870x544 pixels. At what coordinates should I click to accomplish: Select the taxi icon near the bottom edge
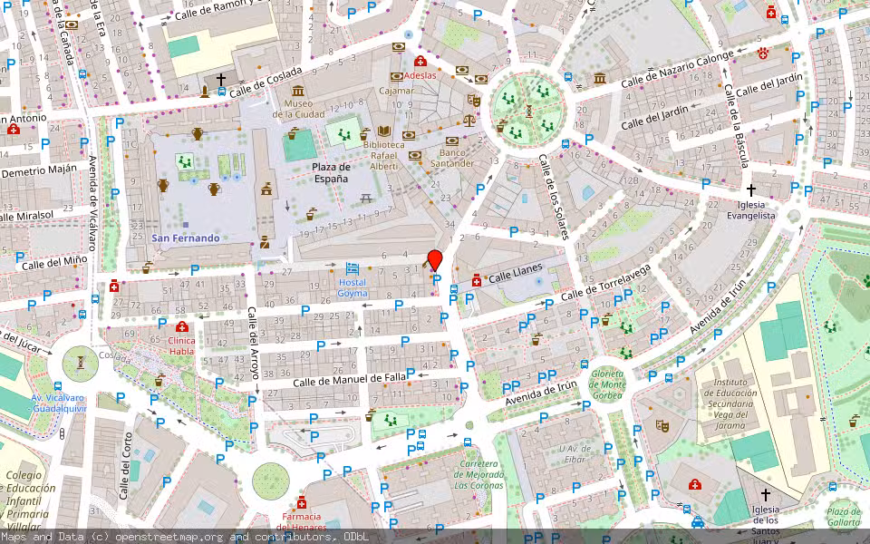(x=698, y=522)
